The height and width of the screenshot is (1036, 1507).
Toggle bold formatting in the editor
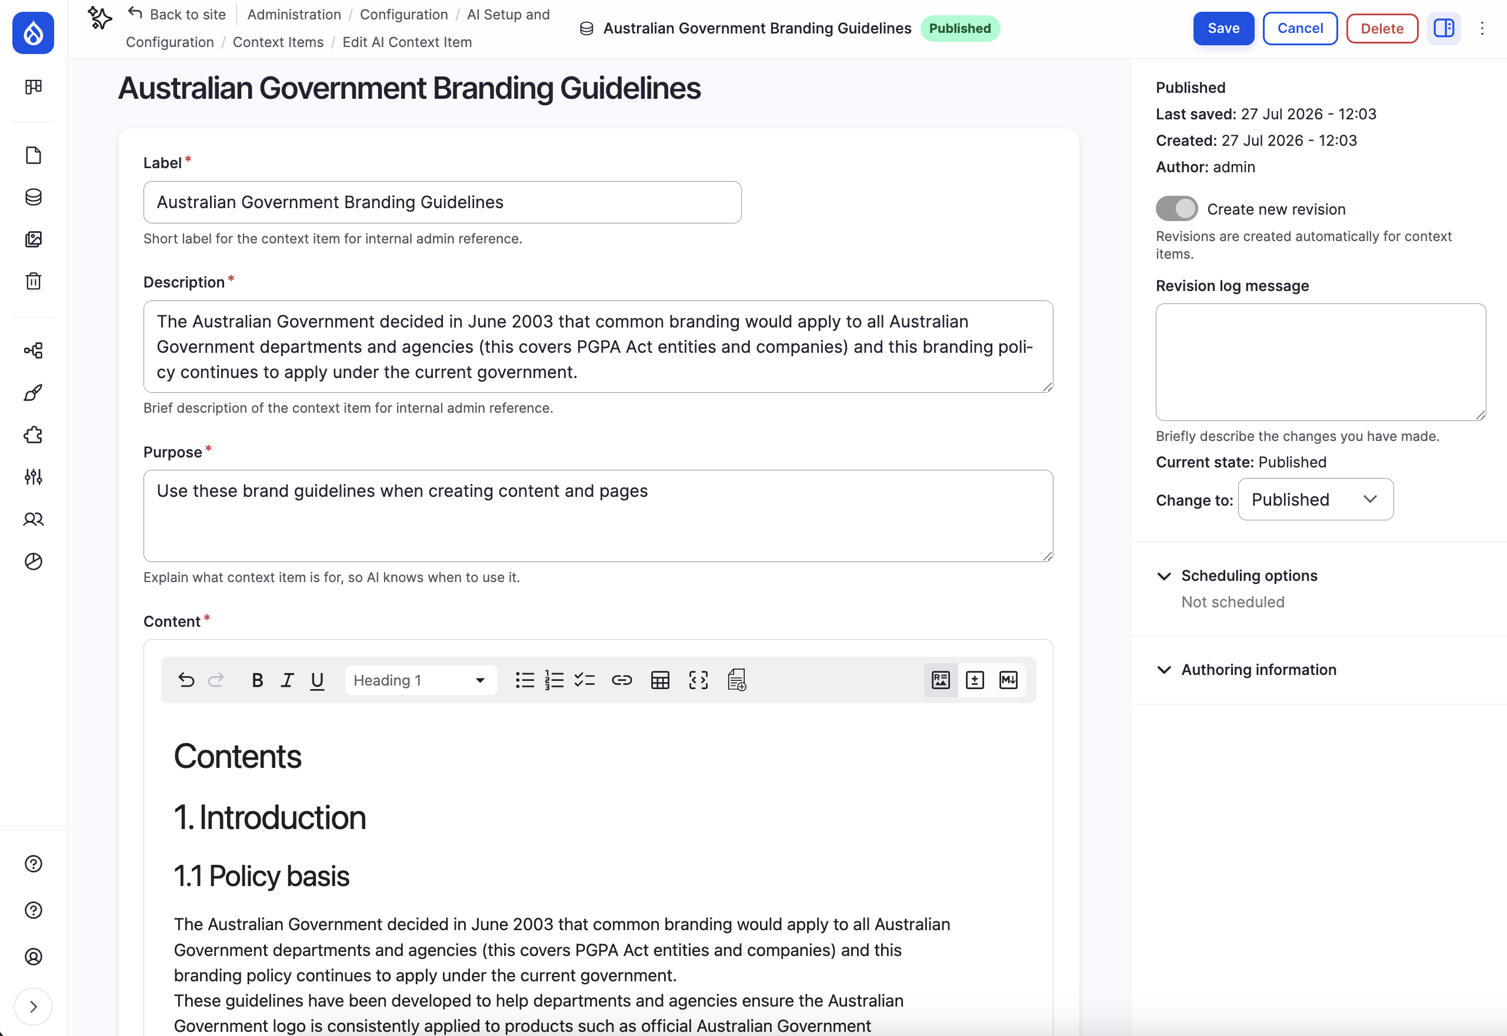pos(257,680)
